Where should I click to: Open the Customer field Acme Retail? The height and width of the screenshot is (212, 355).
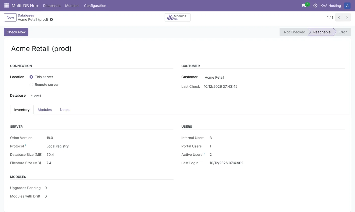pyautogui.click(x=274, y=77)
